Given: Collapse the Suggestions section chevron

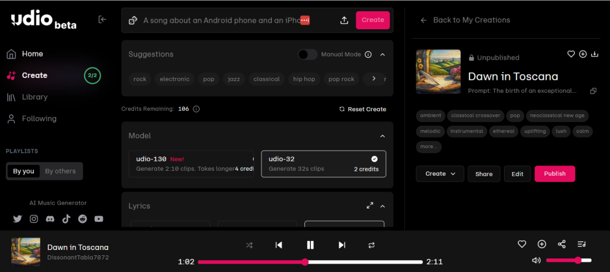Looking at the screenshot, I should [x=382, y=54].
